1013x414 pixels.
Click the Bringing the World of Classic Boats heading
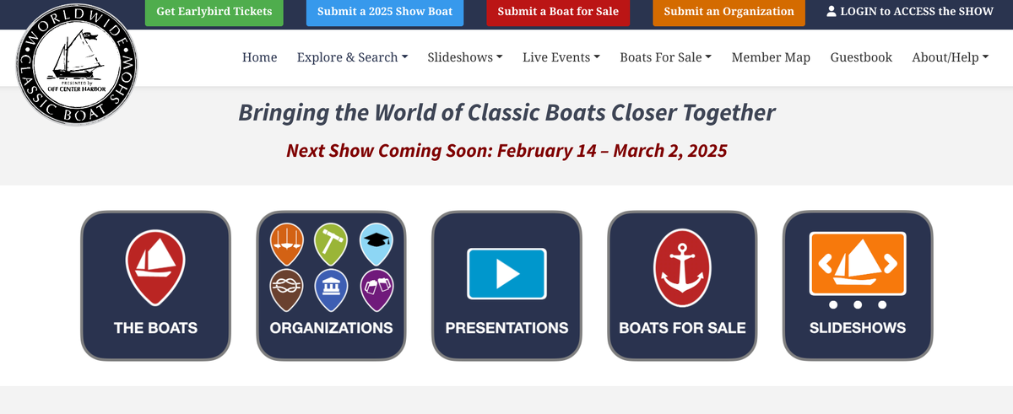506,112
